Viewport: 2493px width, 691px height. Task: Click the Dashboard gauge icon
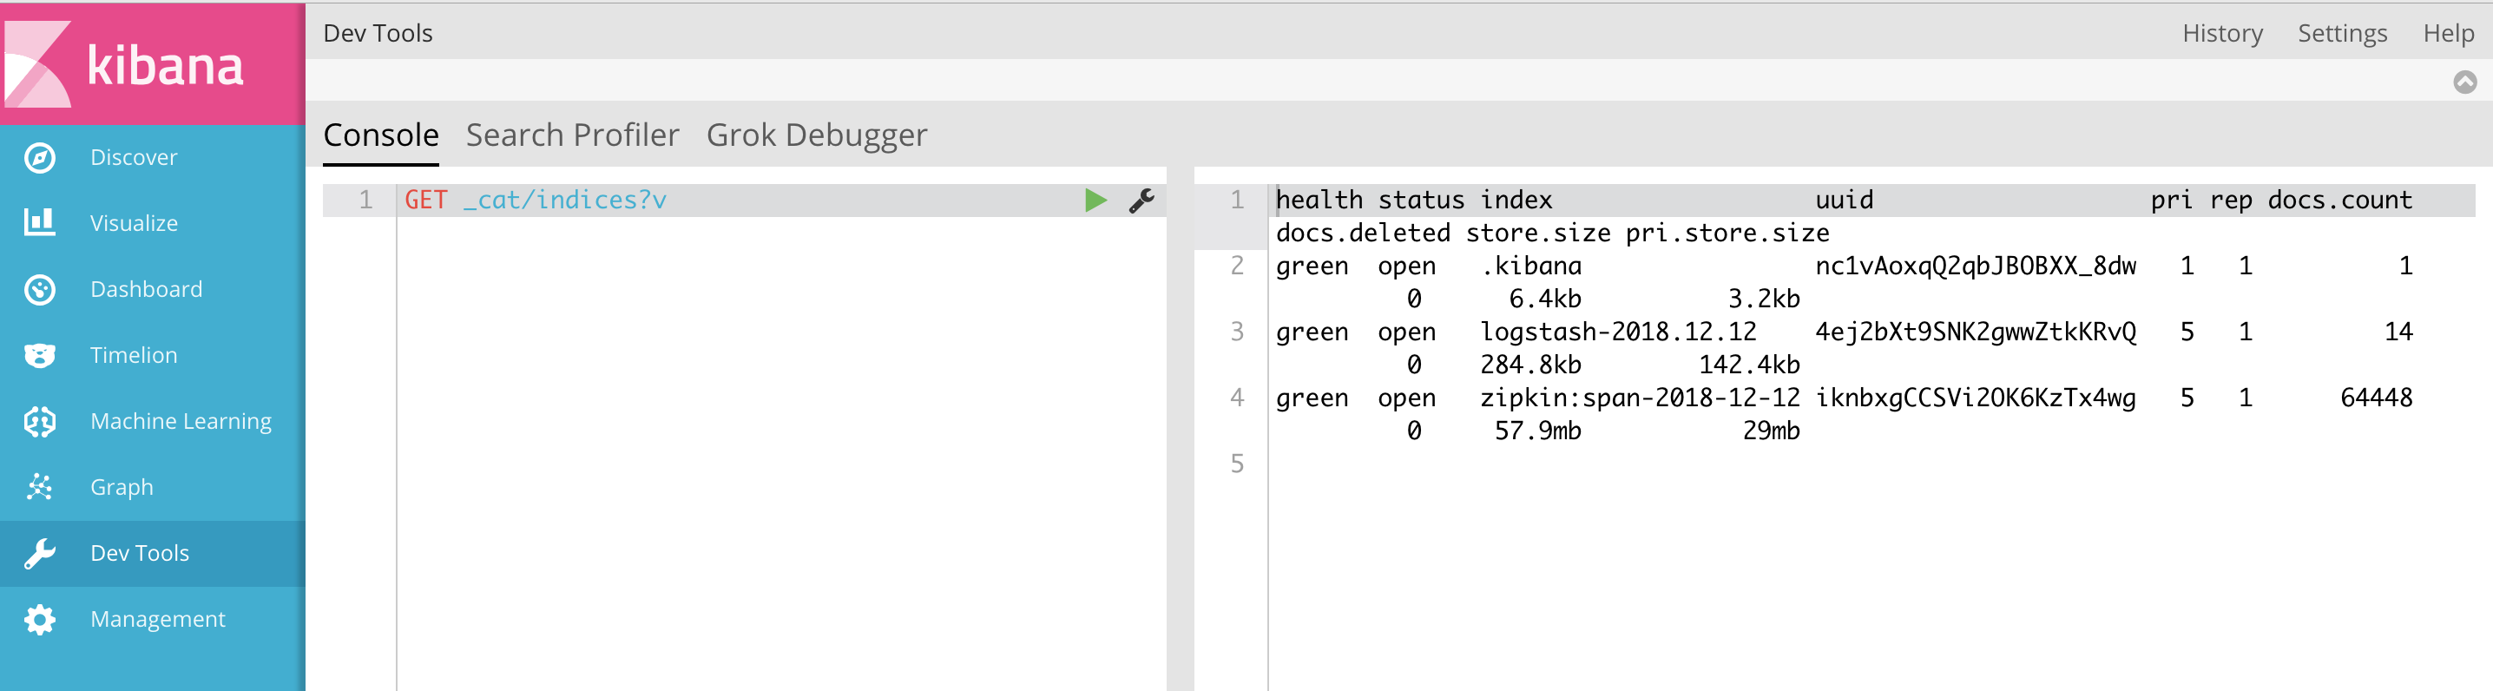coord(40,289)
